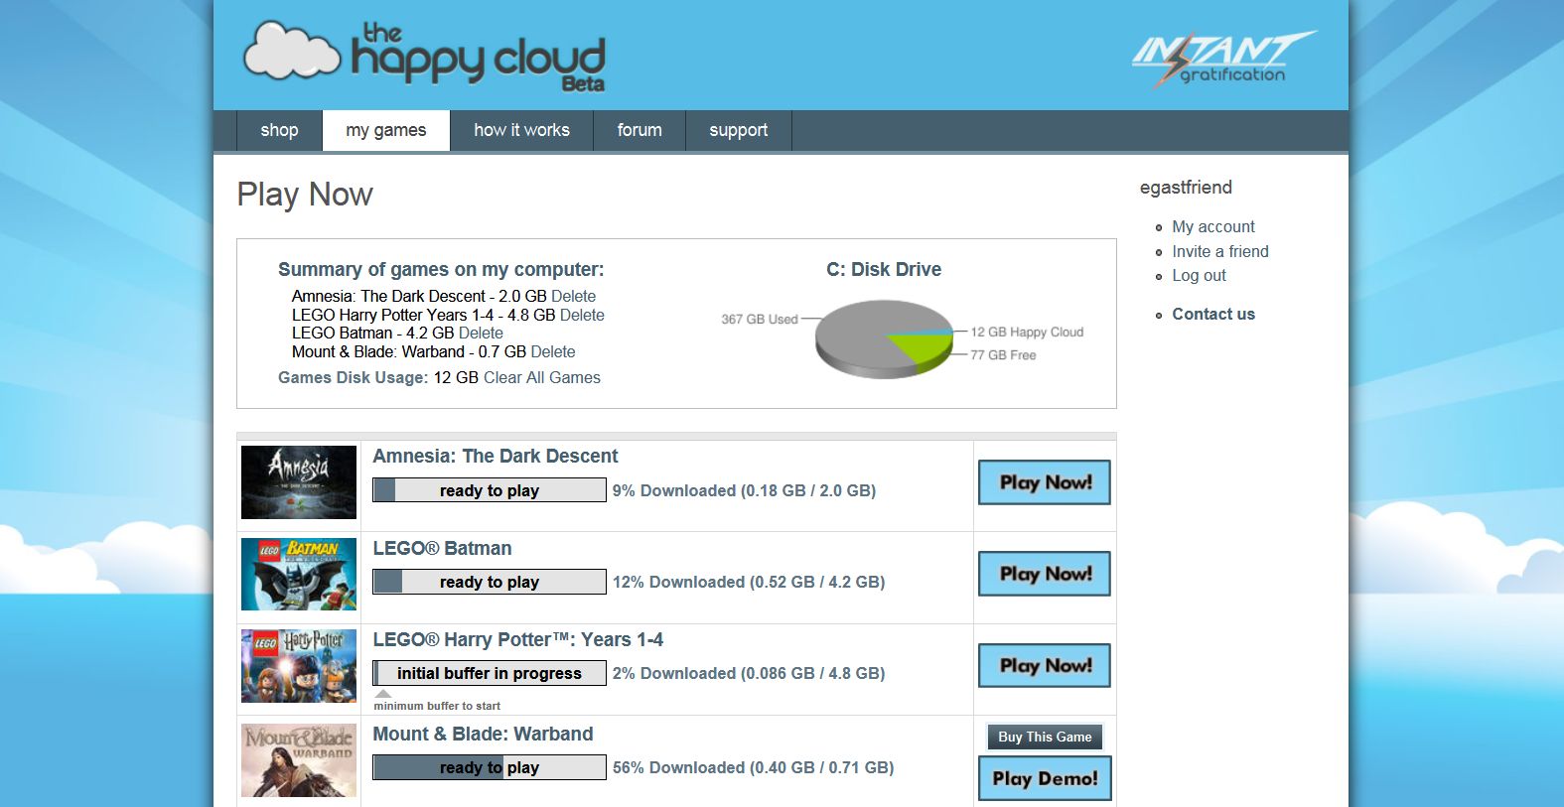
Task: Click the Buy This Game button
Action: 1045,737
